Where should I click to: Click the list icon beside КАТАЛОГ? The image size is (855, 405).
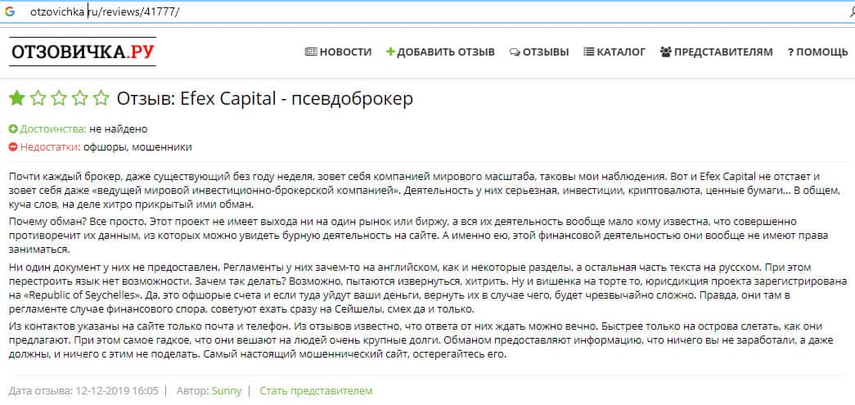pos(589,52)
